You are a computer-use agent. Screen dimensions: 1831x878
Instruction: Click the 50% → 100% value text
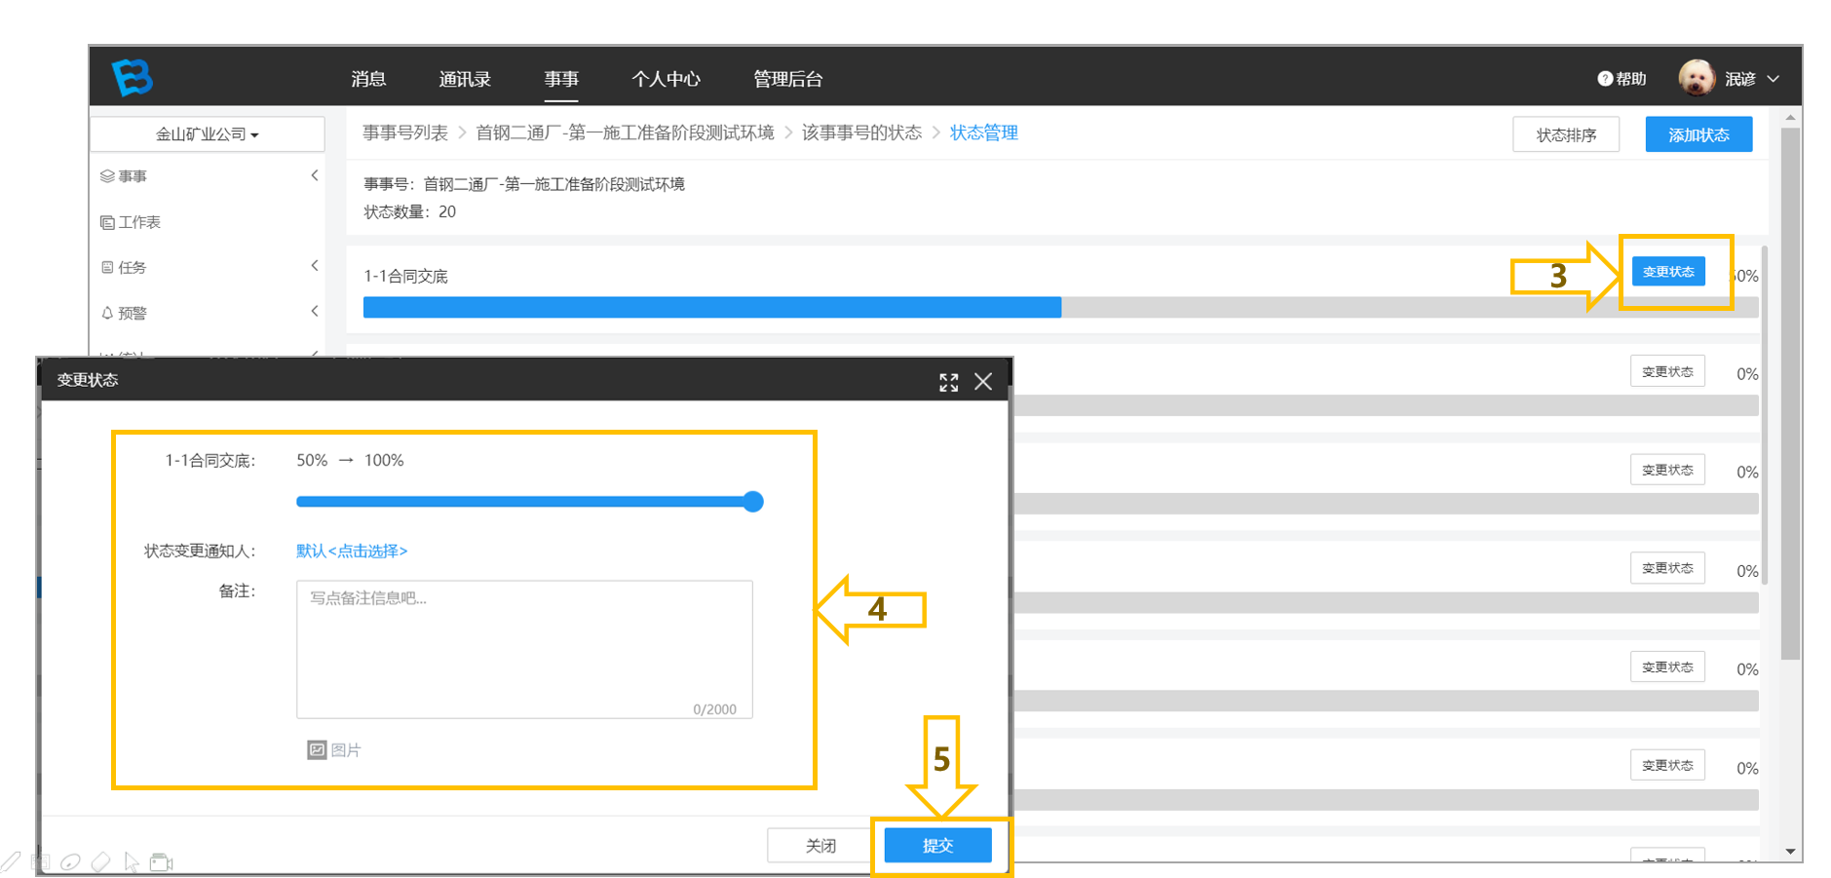[x=350, y=460]
